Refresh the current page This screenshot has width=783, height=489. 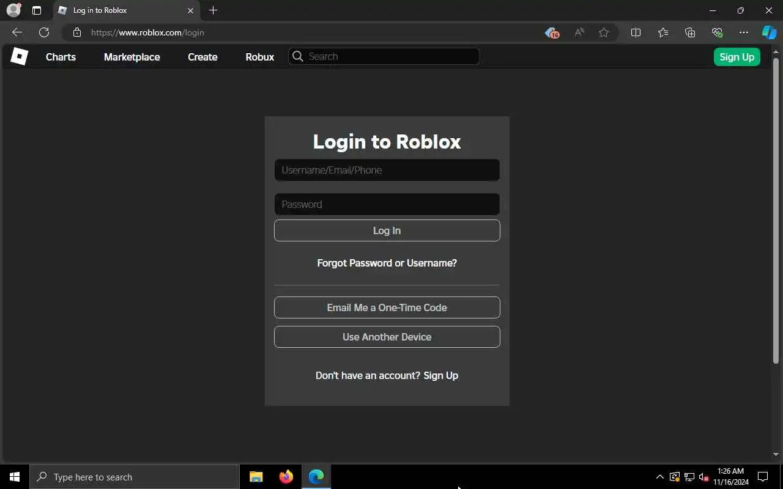pos(44,32)
